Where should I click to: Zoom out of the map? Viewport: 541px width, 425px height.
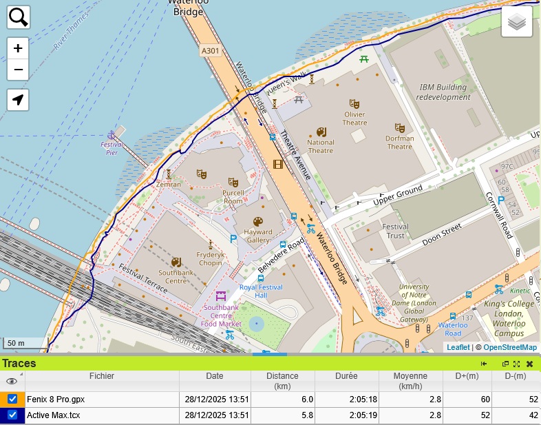tap(19, 70)
